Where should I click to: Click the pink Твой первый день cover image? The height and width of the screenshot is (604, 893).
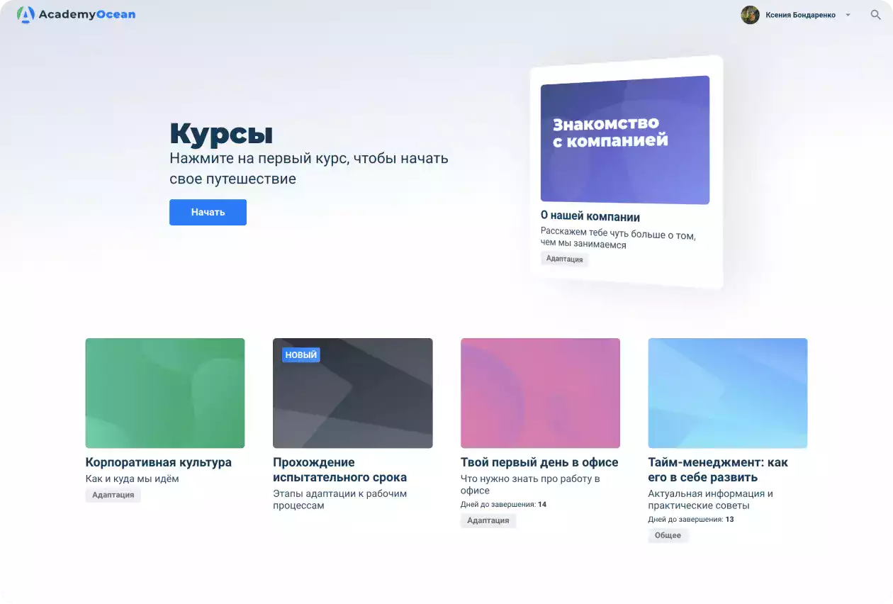(x=539, y=393)
